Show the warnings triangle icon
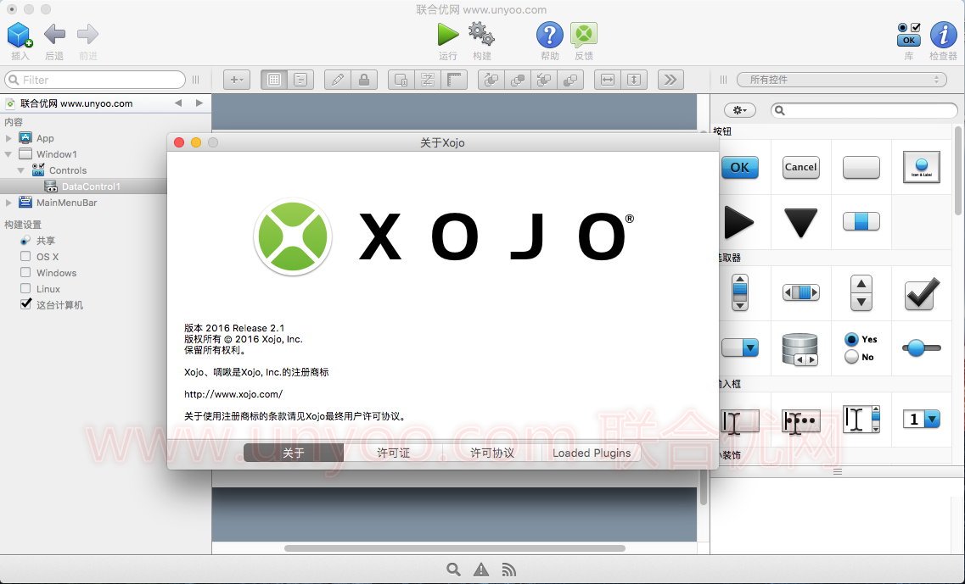 [481, 570]
